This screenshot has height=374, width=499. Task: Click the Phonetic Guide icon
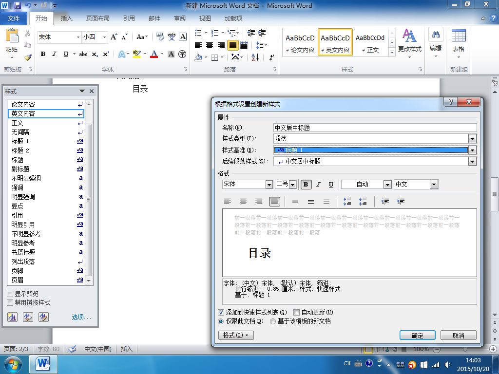tap(172, 37)
